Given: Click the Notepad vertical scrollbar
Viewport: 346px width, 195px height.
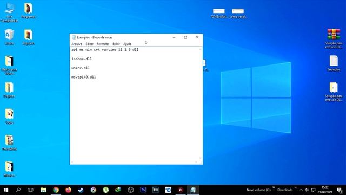Looking at the screenshot, I should 201,103.
